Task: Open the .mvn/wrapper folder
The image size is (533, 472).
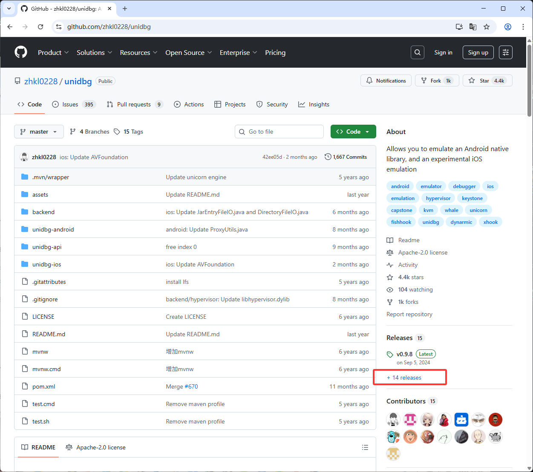Action: (x=51, y=177)
